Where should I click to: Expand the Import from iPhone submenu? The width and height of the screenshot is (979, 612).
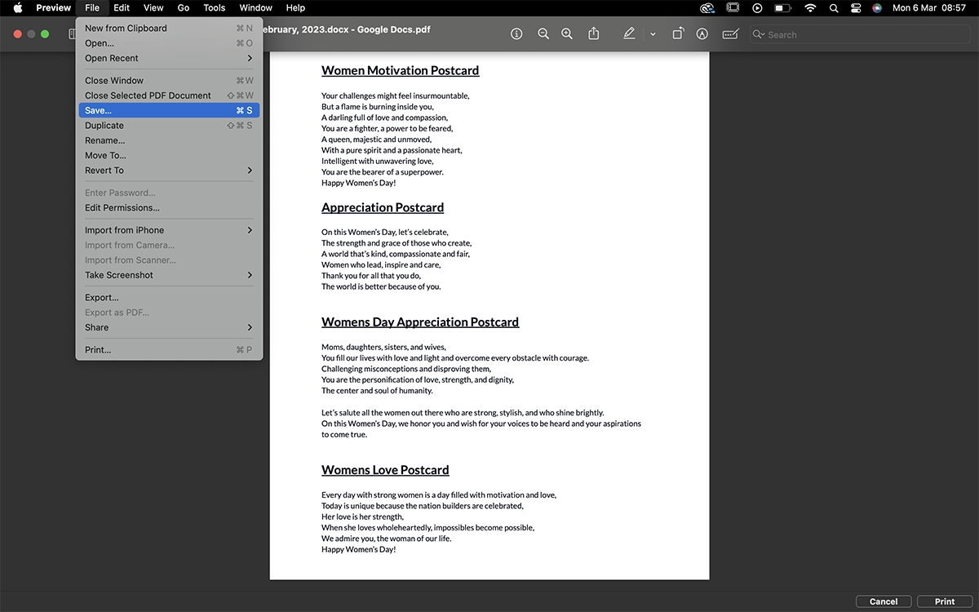tap(169, 230)
